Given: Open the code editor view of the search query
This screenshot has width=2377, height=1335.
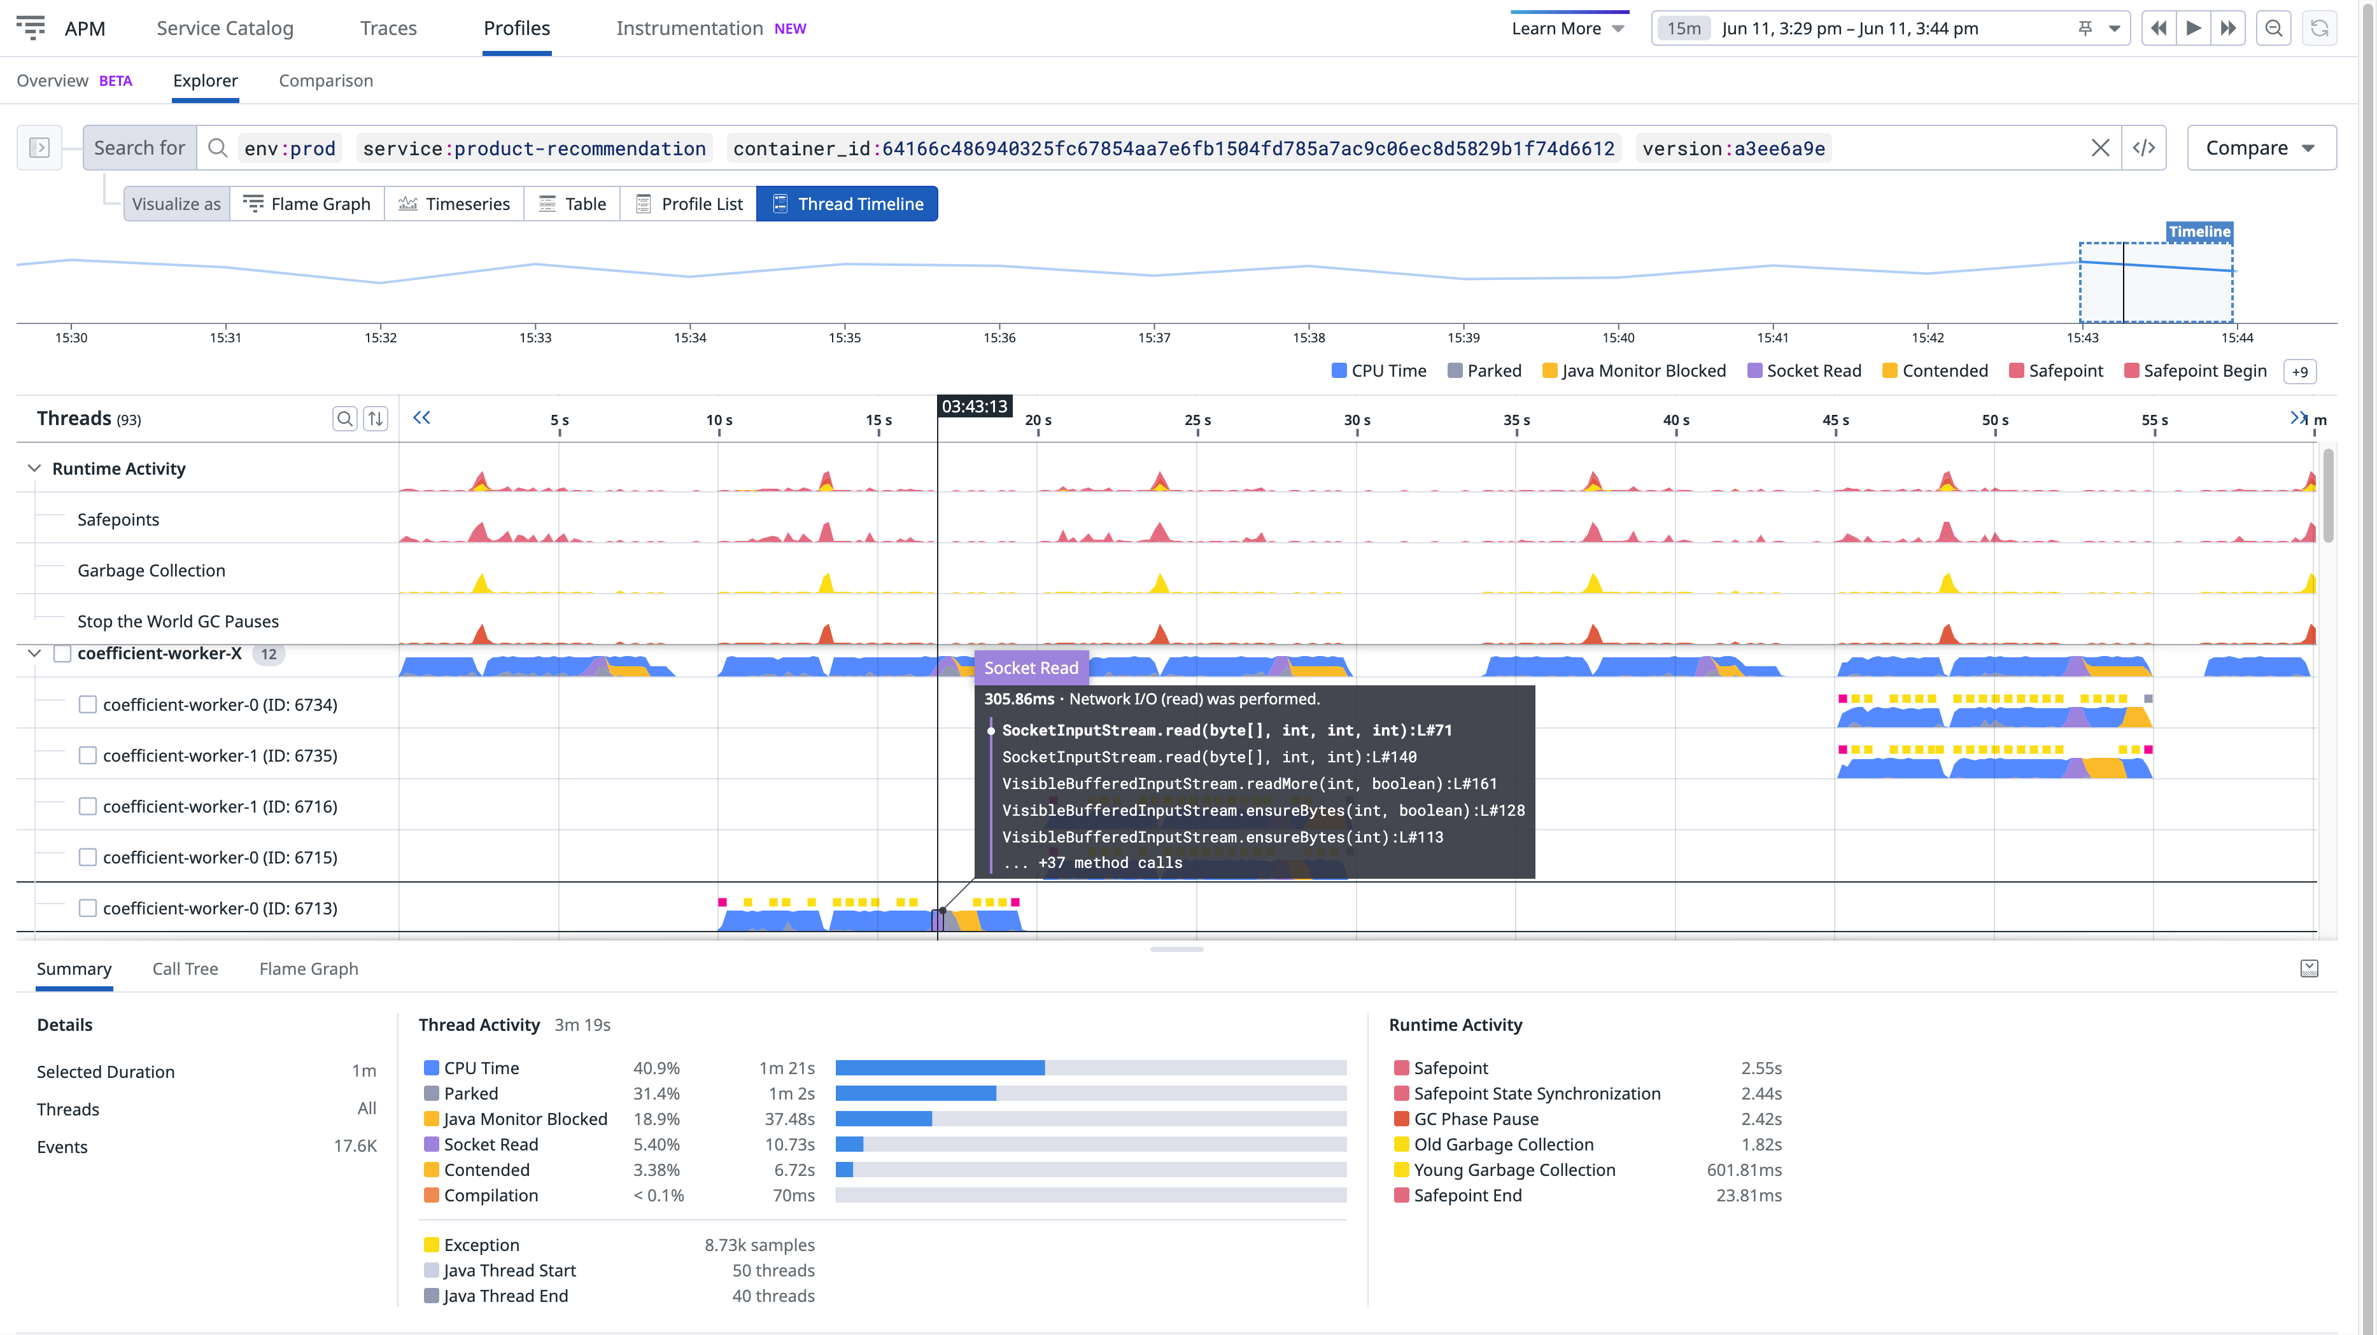Looking at the screenshot, I should pyautogui.click(x=2145, y=148).
